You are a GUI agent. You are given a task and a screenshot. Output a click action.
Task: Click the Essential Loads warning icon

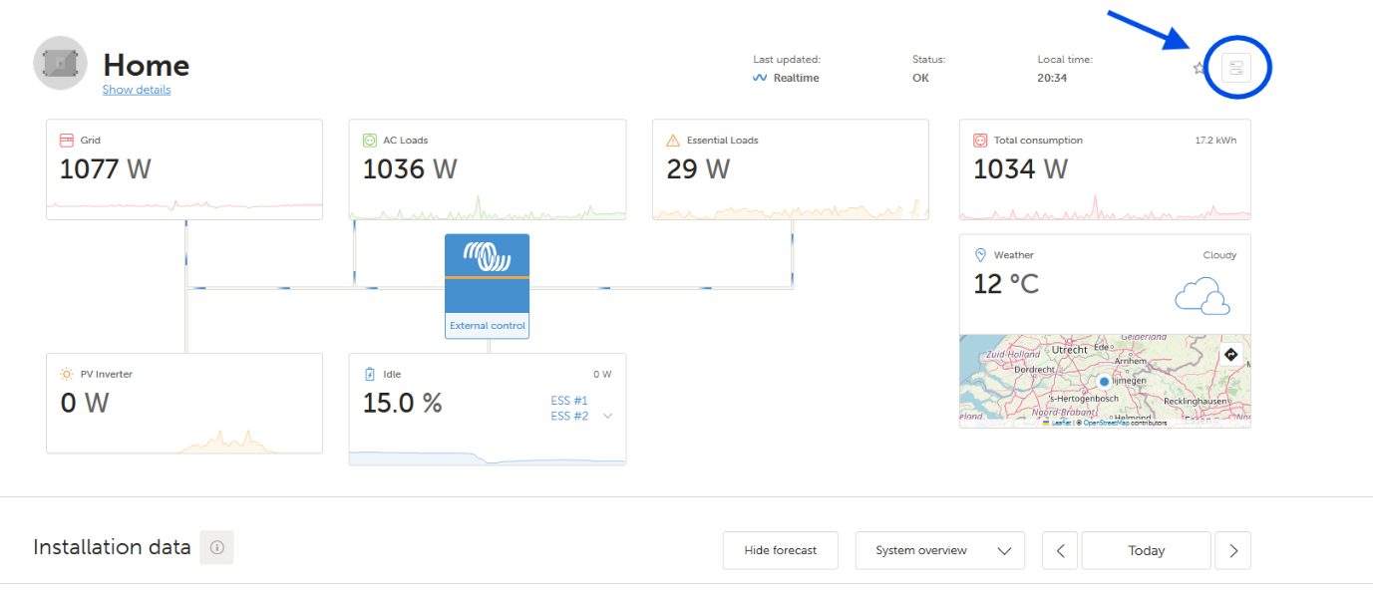(x=673, y=141)
